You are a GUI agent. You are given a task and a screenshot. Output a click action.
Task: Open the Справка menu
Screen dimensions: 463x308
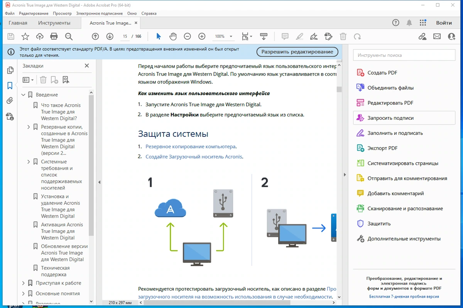[149, 13]
